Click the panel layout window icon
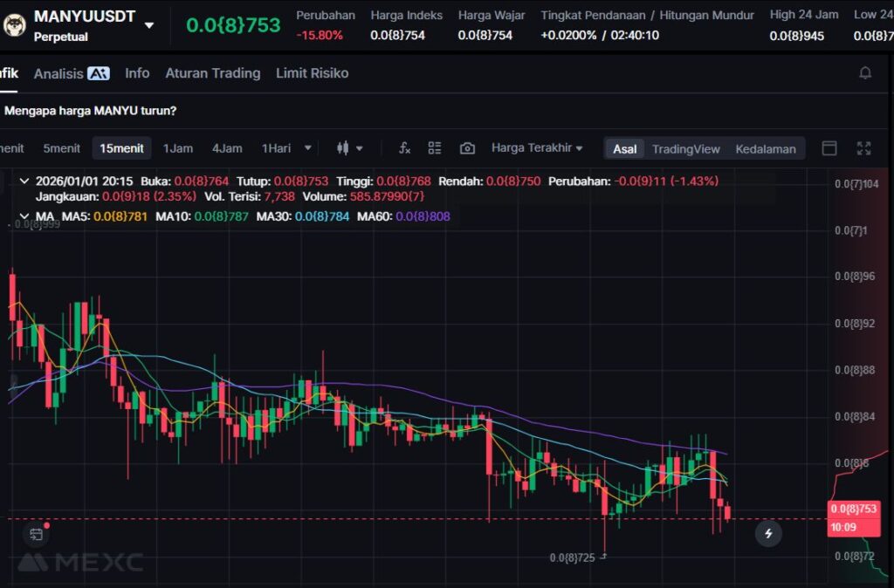This screenshot has height=588, width=894. [829, 148]
